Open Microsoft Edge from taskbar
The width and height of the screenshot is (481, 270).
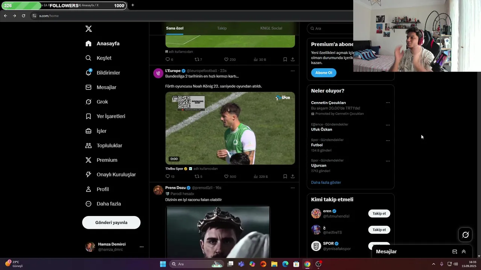click(285, 264)
